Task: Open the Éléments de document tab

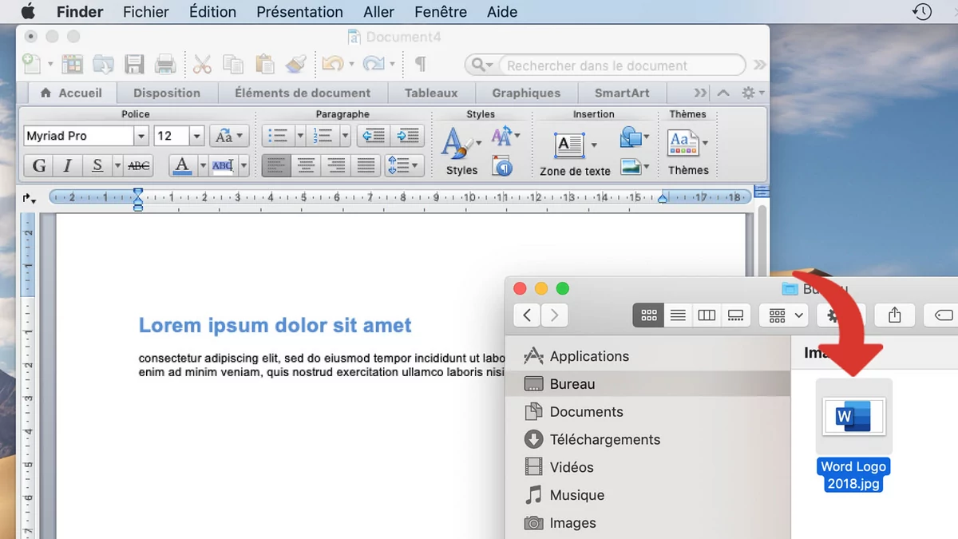Action: (x=303, y=93)
